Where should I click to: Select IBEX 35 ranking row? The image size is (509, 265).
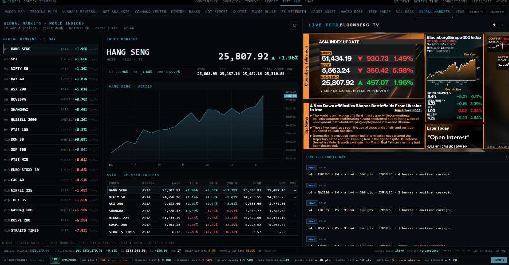[x=51, y=200]
